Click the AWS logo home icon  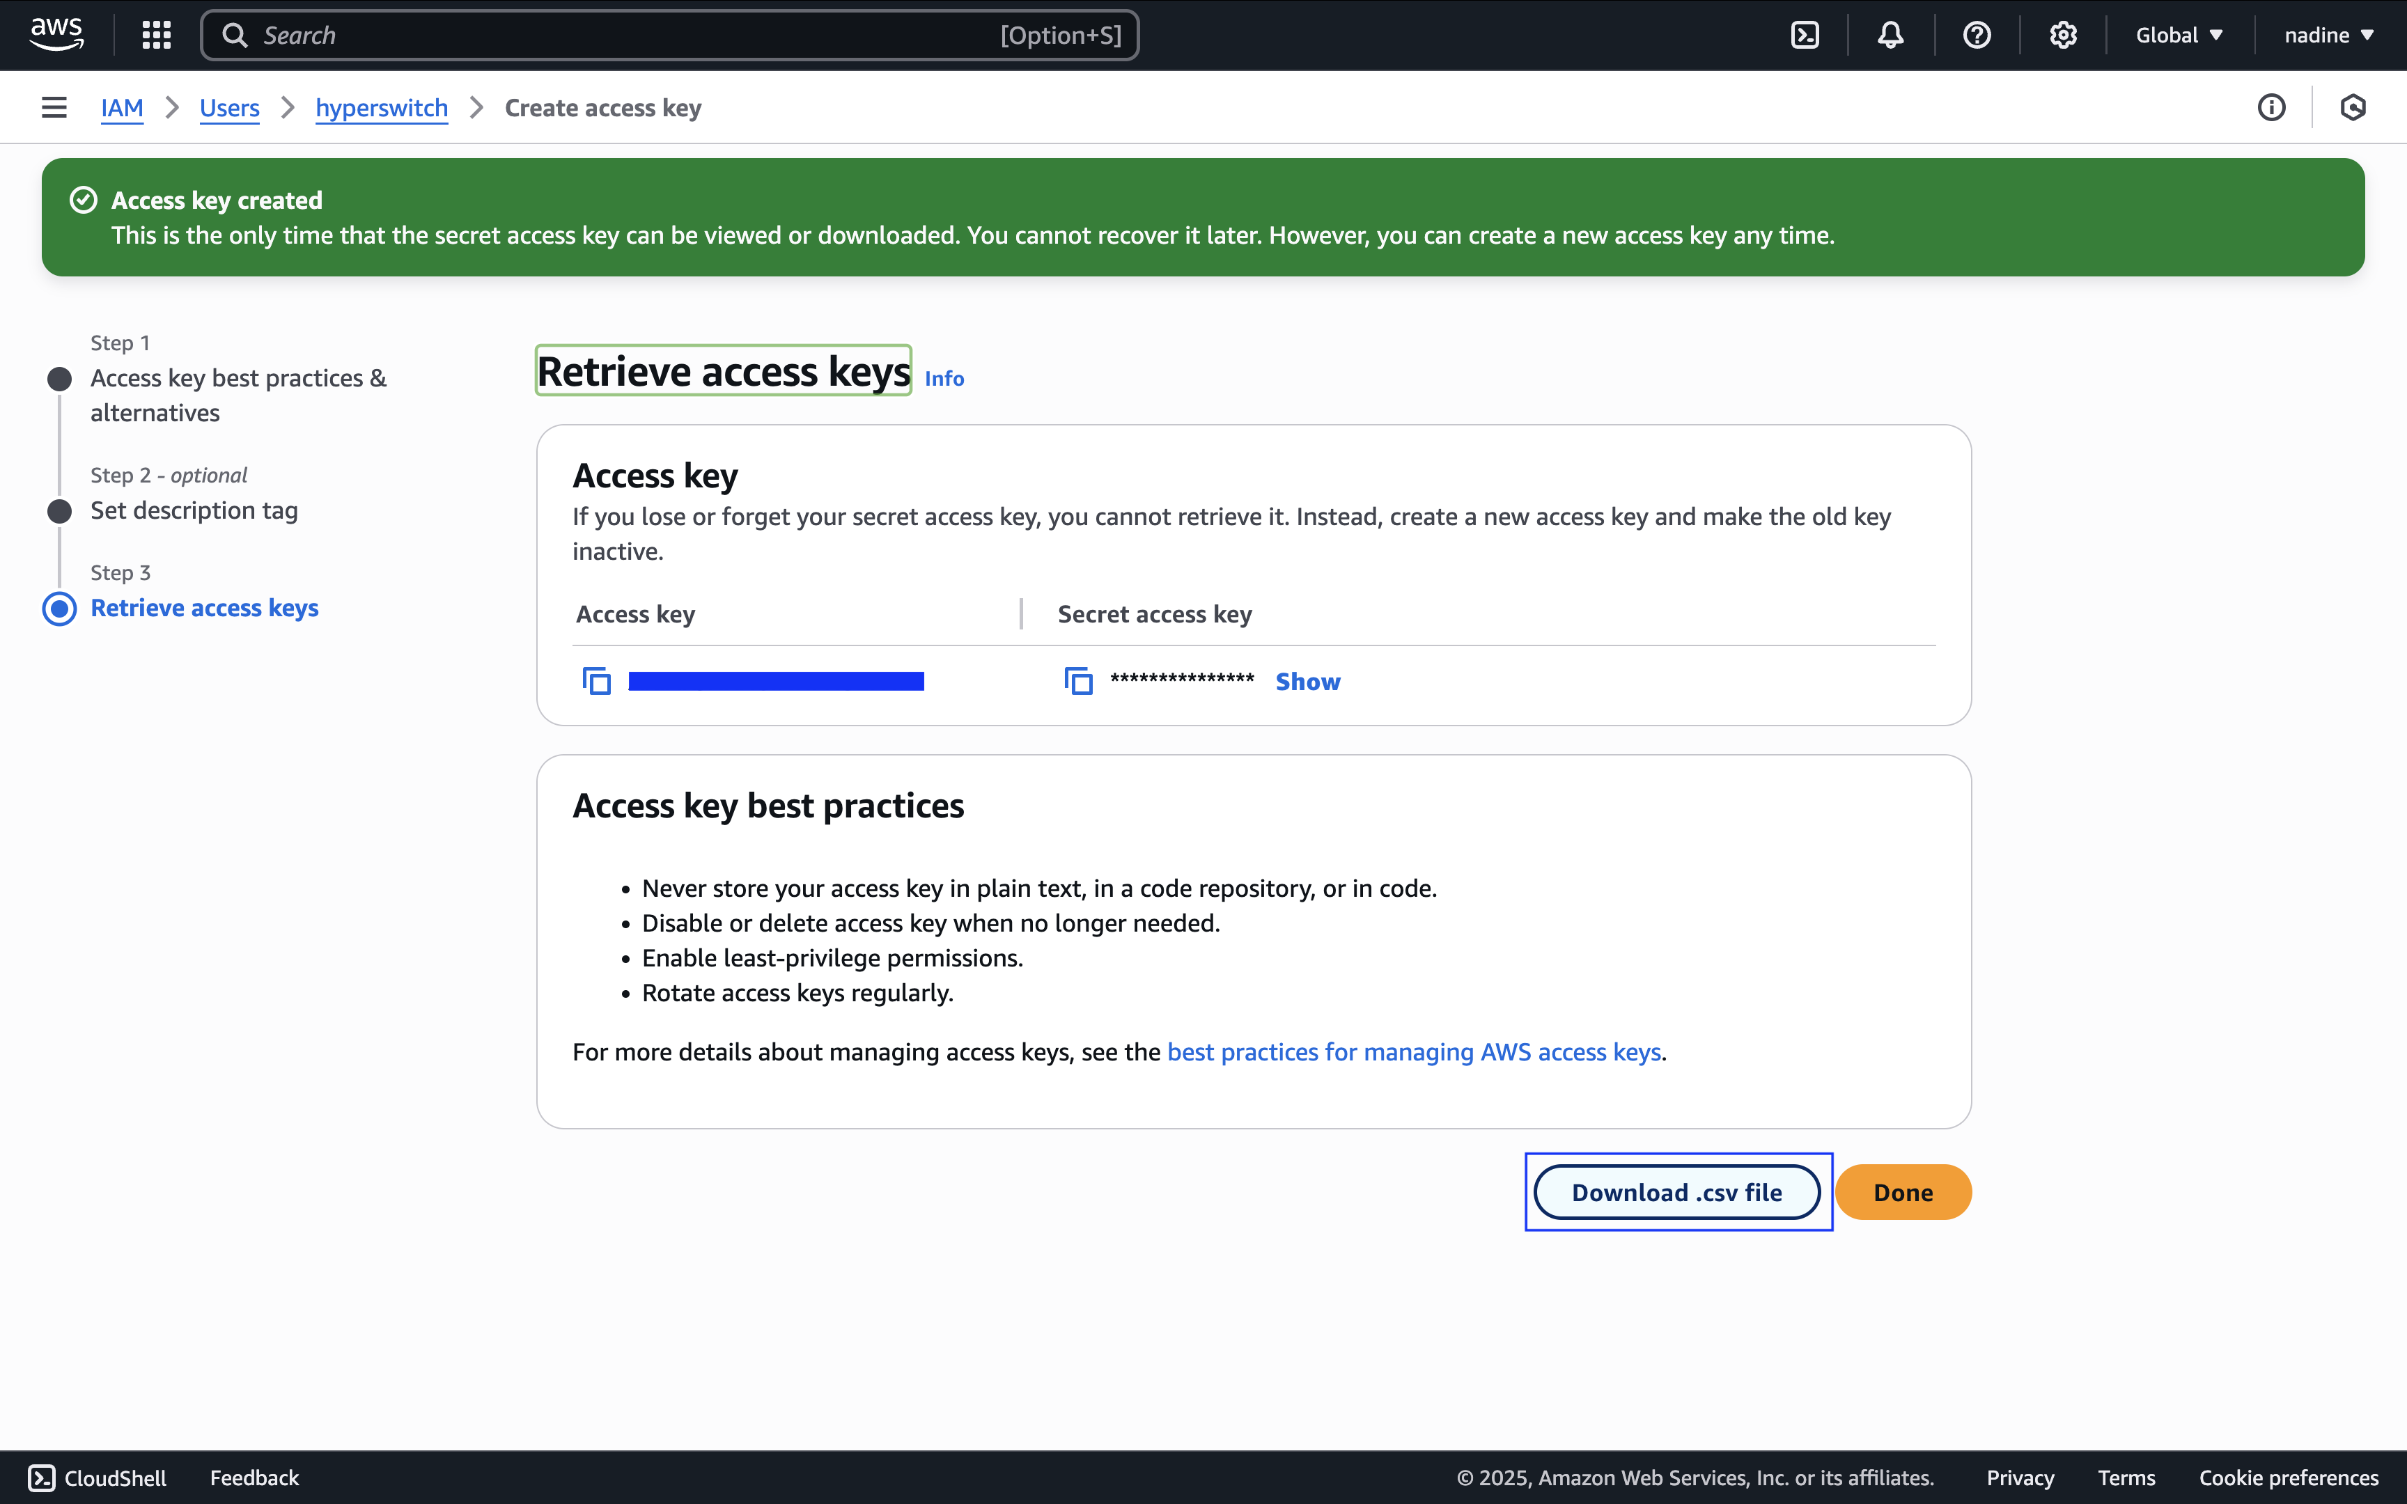pyautogui.click(x=56, y=34)
